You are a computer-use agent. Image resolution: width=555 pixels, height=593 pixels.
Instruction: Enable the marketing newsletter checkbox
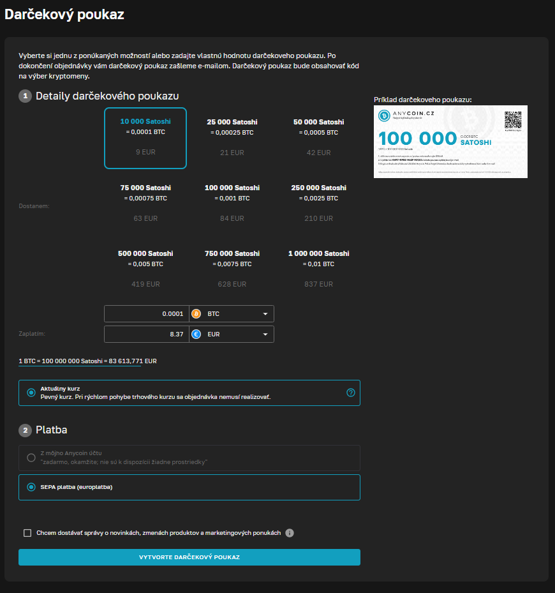tap(27, 533)
